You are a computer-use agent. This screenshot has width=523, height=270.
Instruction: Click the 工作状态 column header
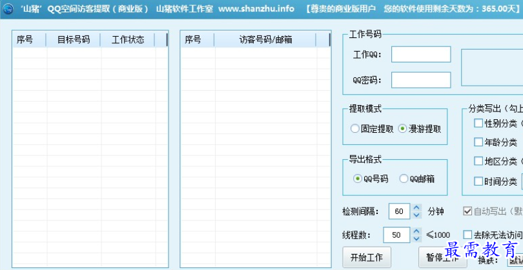coord(128,40)
